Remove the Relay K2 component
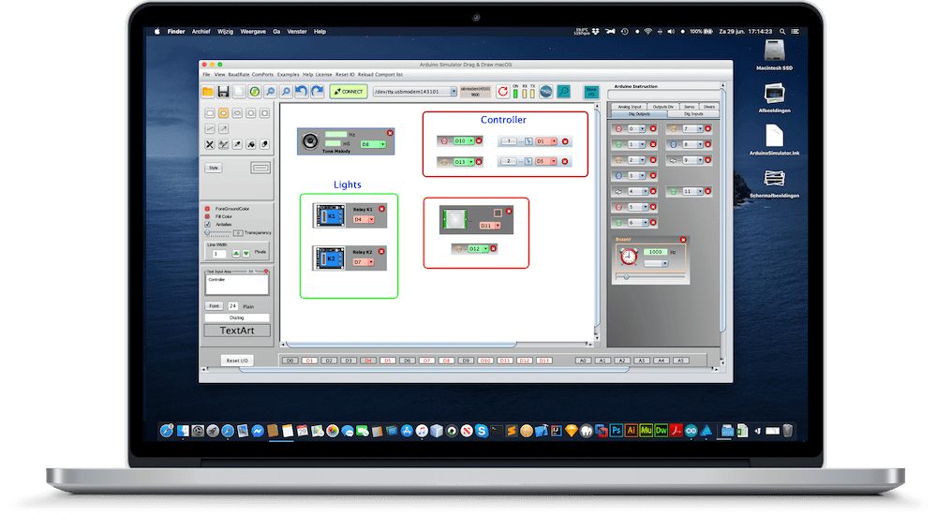 pos(381,252)
